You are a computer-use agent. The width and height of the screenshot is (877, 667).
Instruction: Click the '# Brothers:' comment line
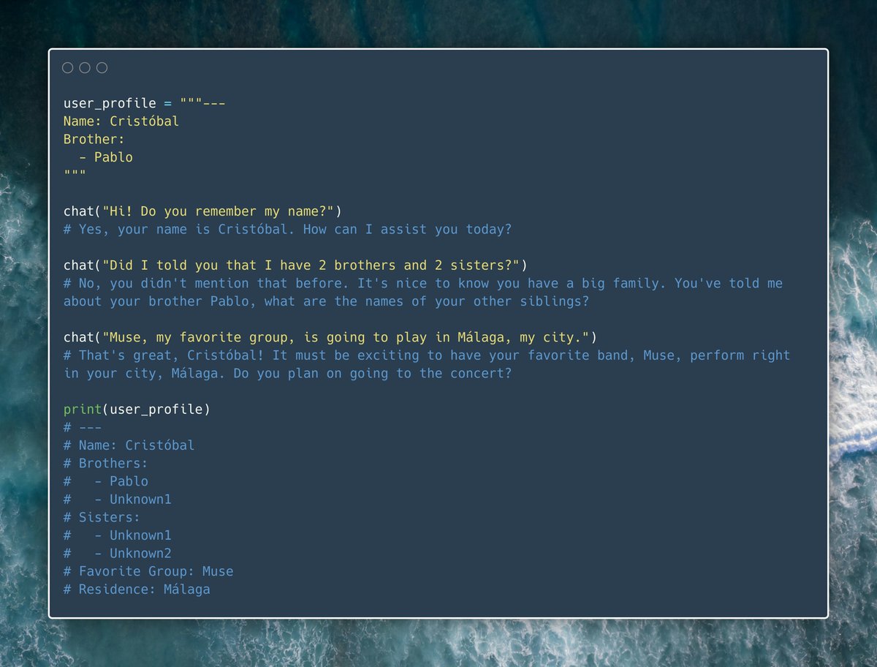tap(106, 463)
